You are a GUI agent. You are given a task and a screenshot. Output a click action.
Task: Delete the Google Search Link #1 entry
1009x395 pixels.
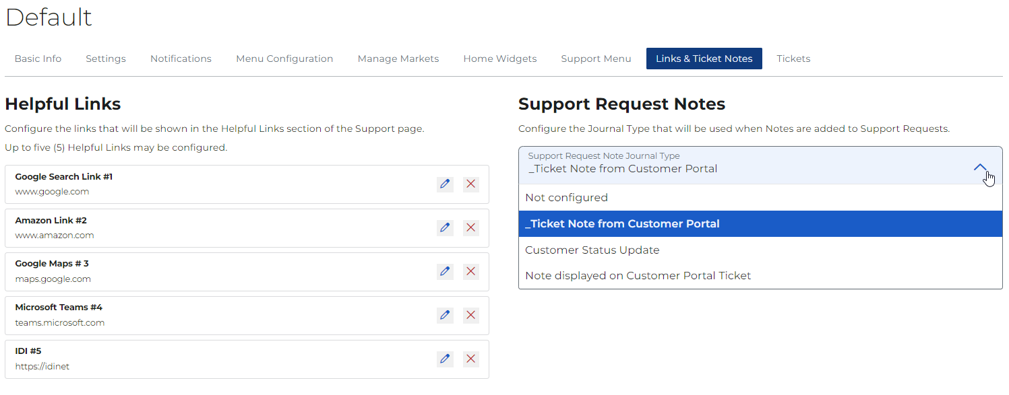click(471, 184)
